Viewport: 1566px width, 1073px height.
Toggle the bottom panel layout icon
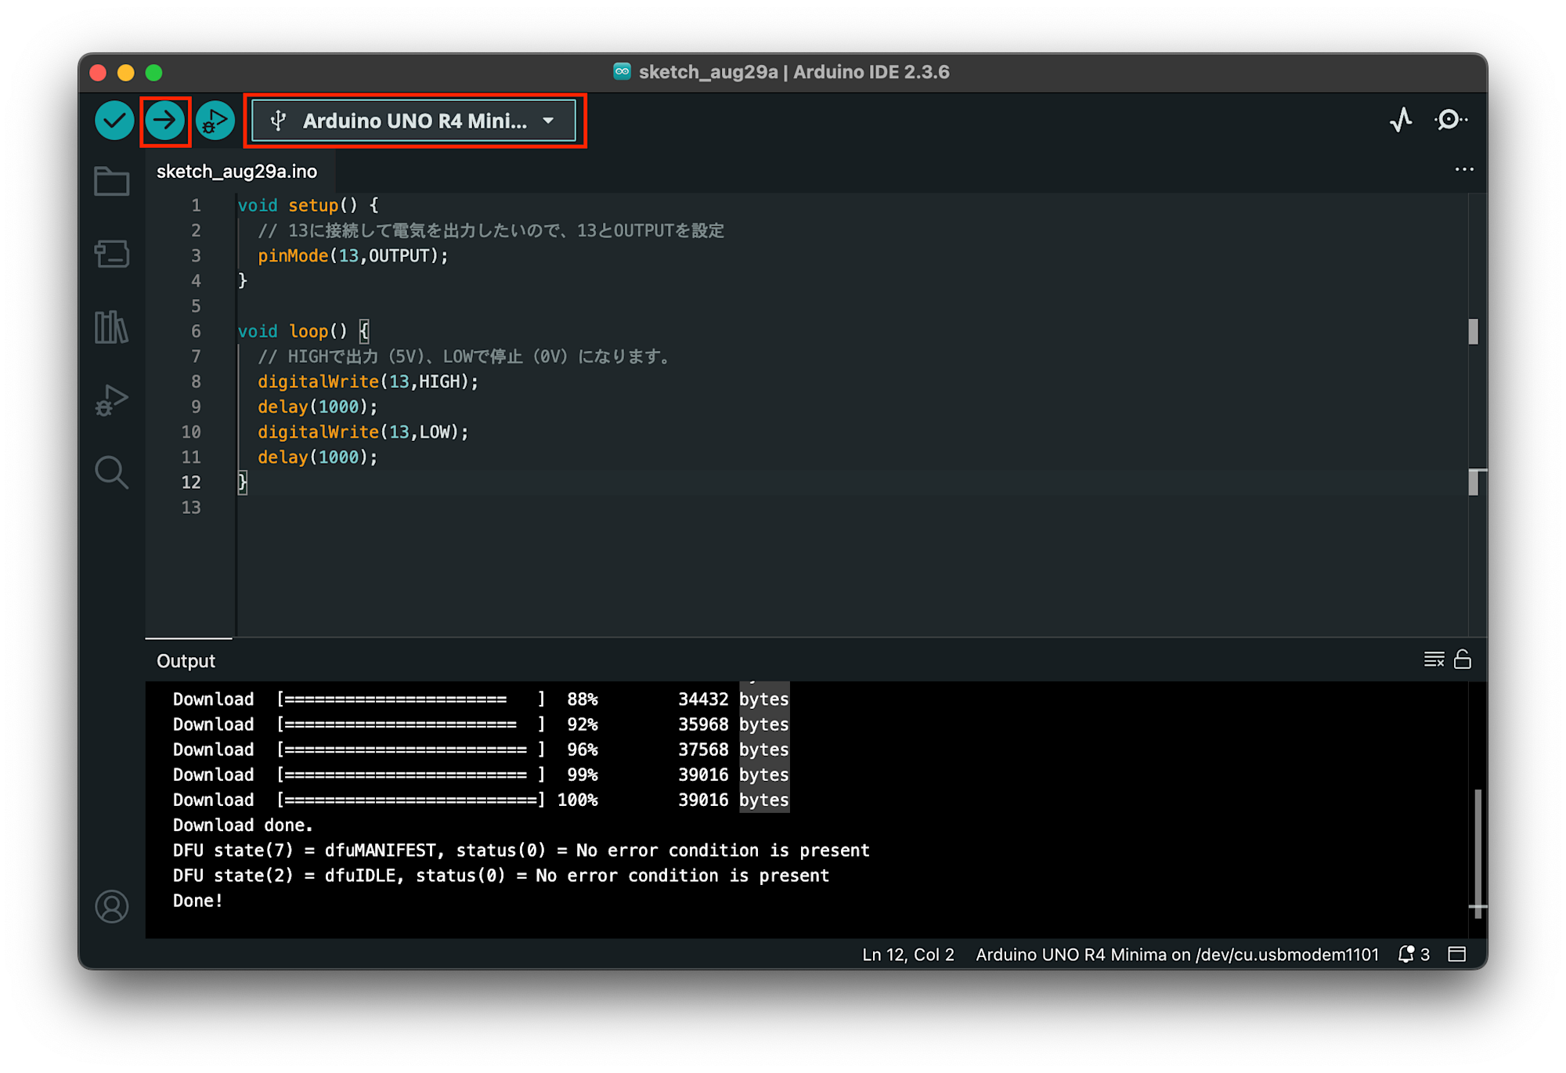[1457, 954]
